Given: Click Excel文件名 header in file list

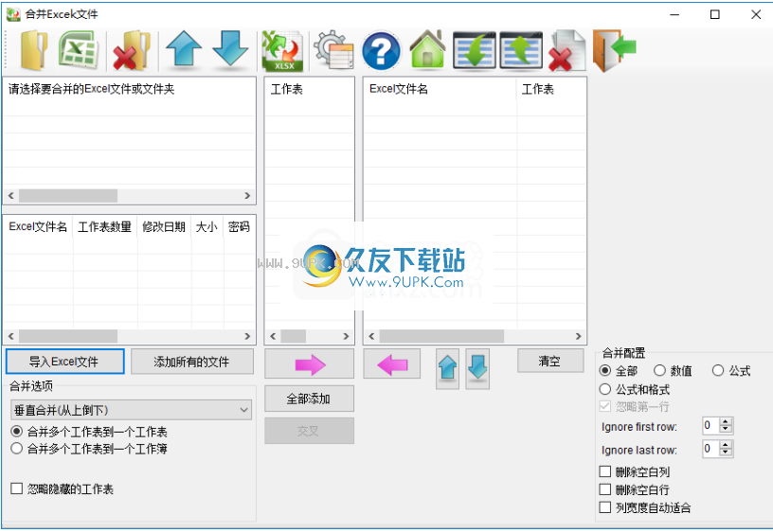Looking at the screenshot, I should pos(38,226).
